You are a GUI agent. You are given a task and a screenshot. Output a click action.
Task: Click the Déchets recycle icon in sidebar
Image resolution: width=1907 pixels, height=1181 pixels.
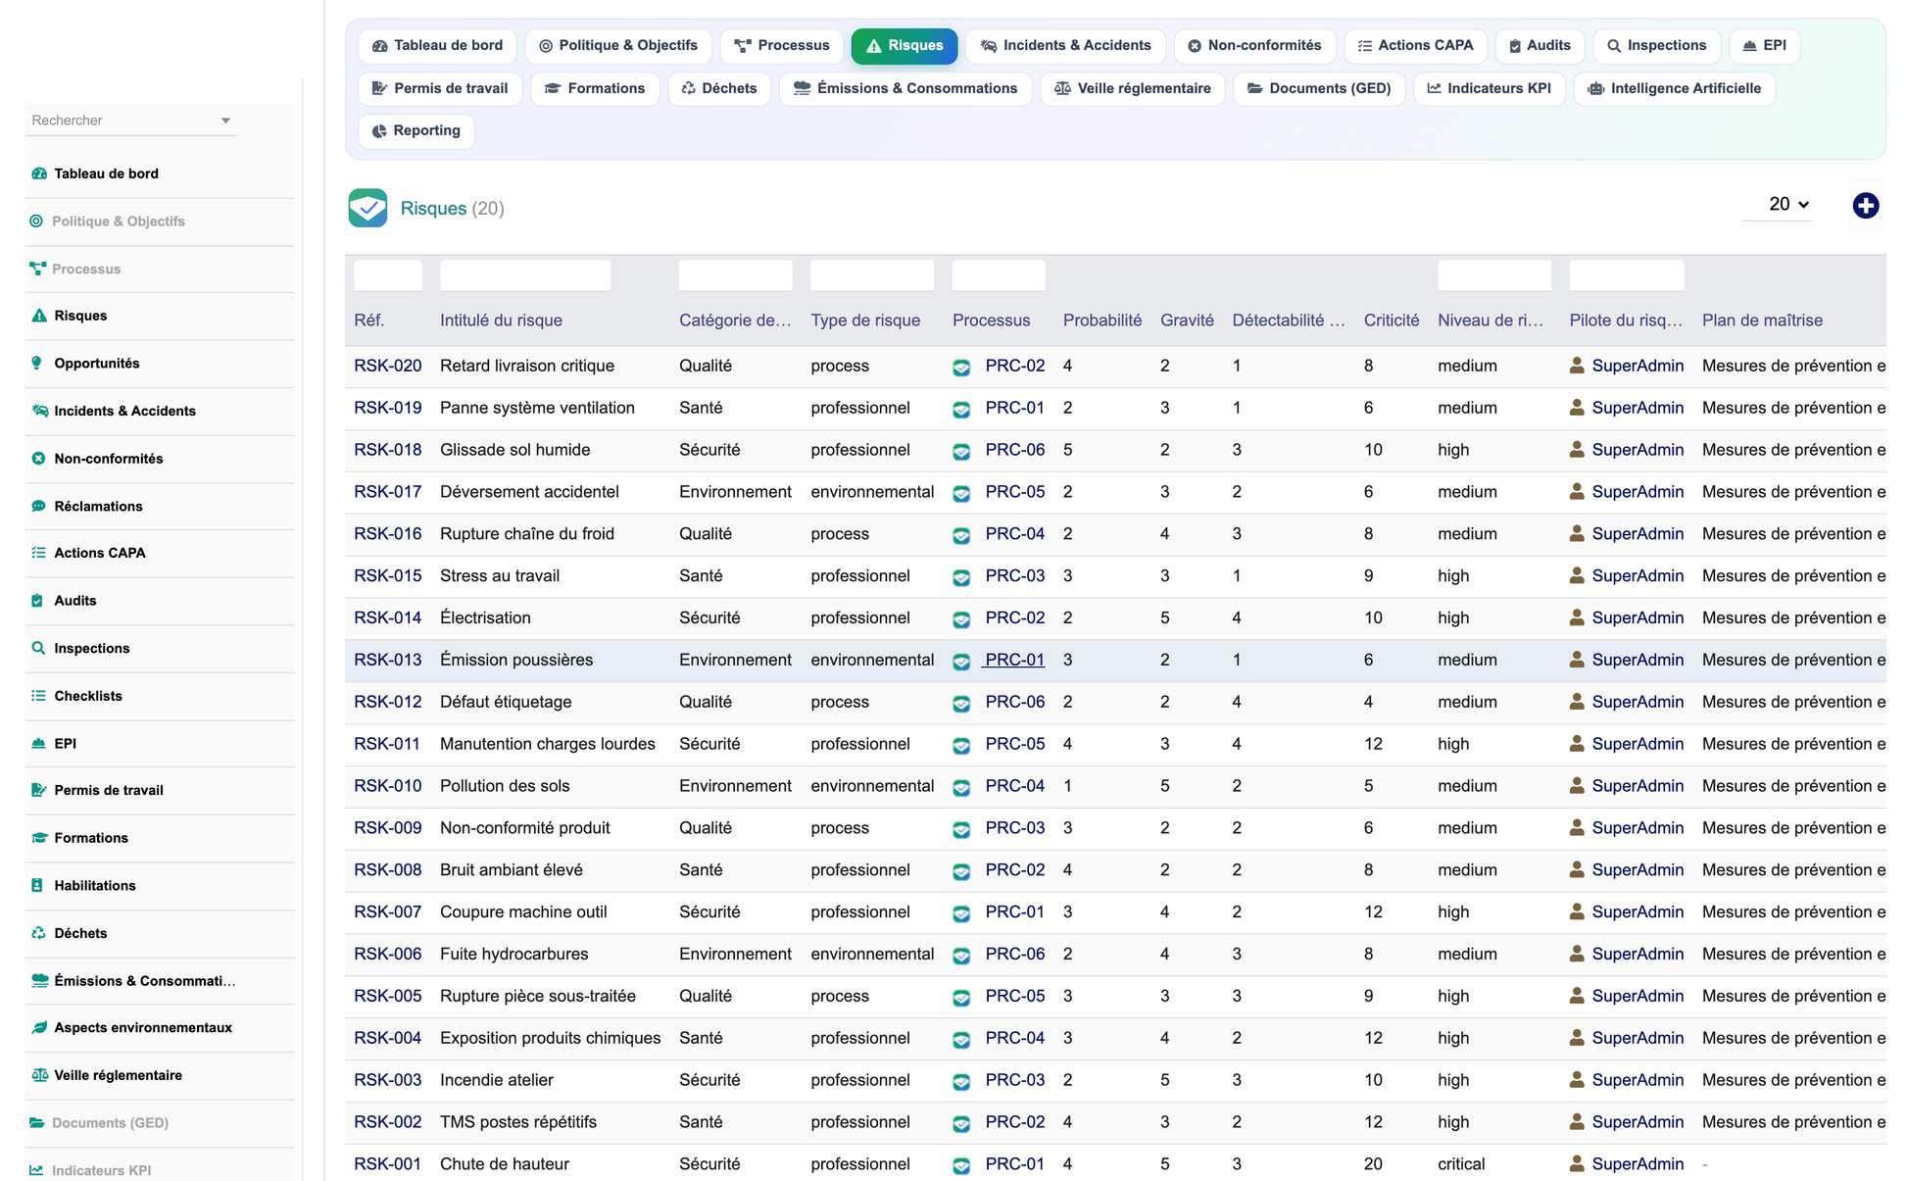click(38, 933)
